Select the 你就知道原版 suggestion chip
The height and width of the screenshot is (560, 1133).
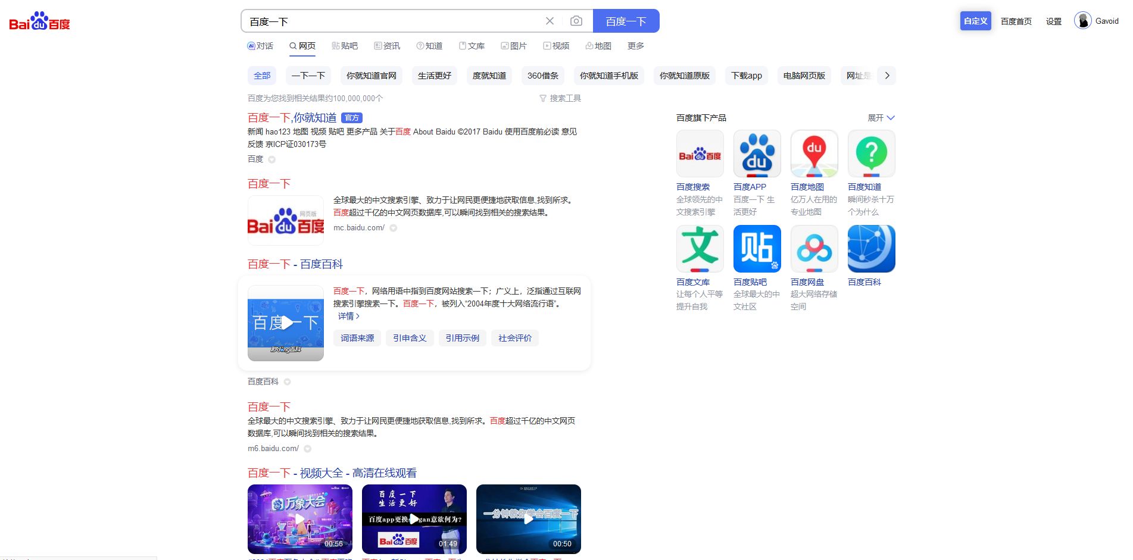click(x=685, y=76)
